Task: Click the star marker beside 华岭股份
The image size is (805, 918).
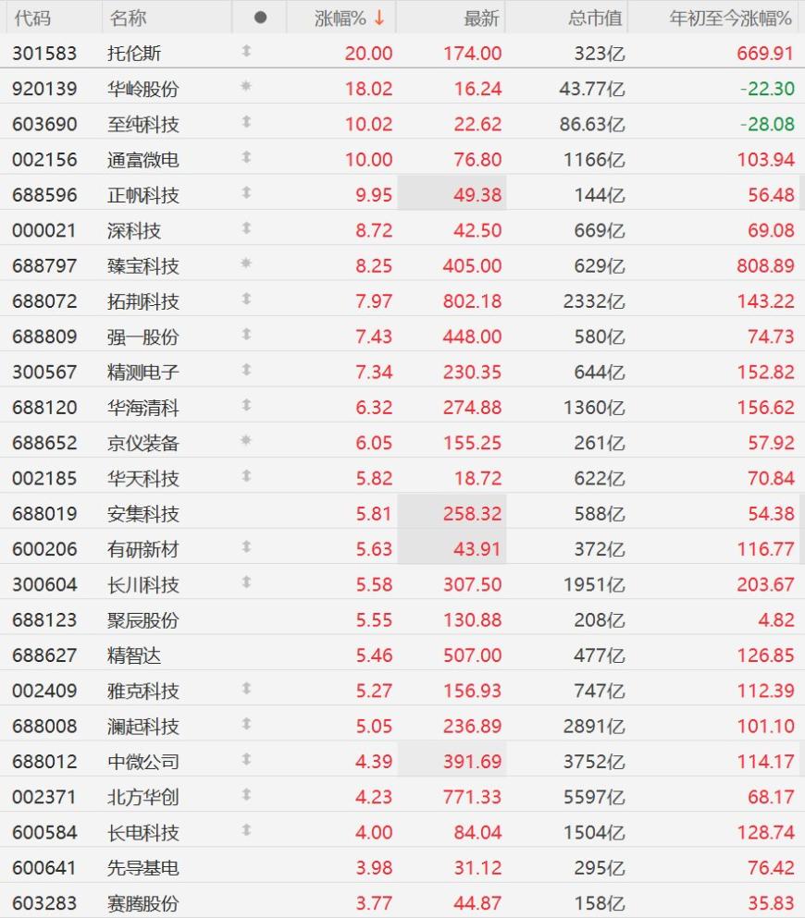Action: pyautogui.click(x=246, y=86)
